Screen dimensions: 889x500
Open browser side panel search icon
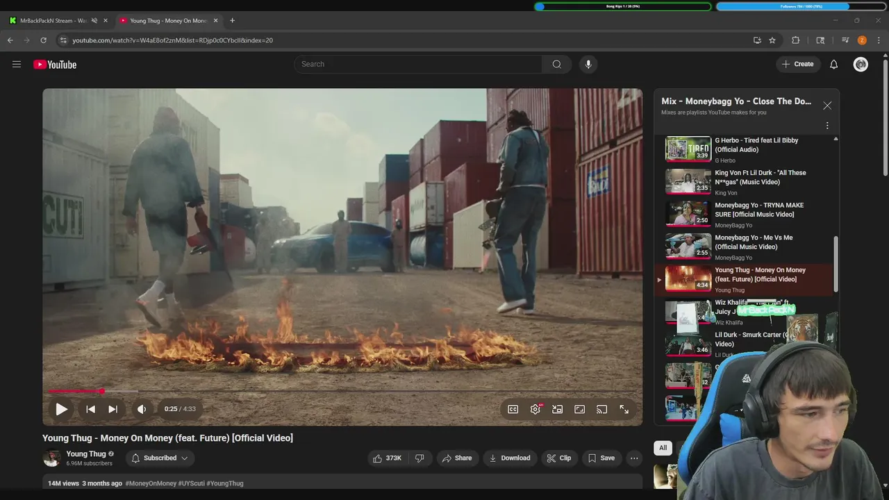(820, 40)
